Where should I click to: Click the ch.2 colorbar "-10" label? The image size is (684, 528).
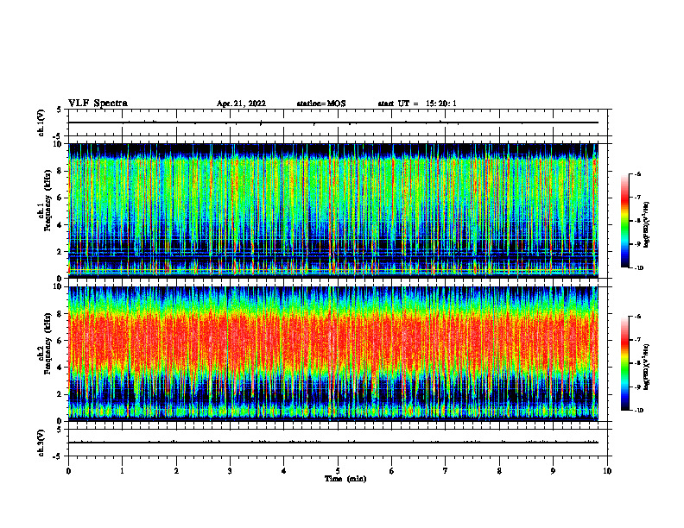coord(638,411)
